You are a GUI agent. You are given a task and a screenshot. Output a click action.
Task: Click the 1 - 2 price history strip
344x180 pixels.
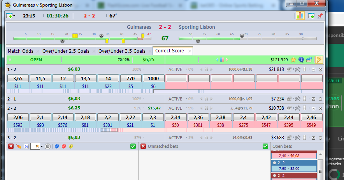[165, 91]
